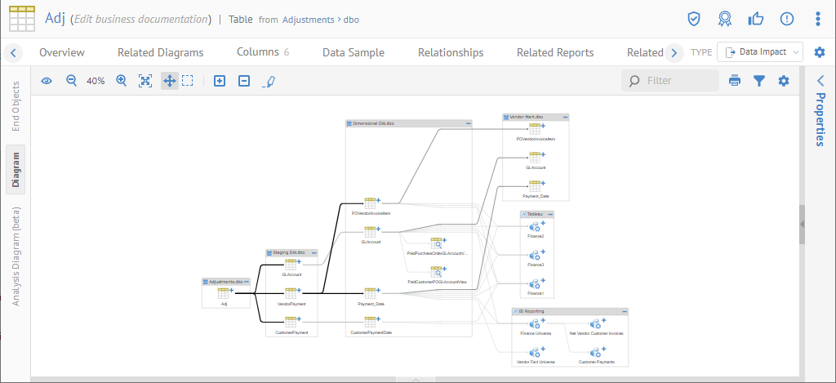Toggle the eye visibility icon in toolbar
Screen dimensions: 836x383
point(47,81)
